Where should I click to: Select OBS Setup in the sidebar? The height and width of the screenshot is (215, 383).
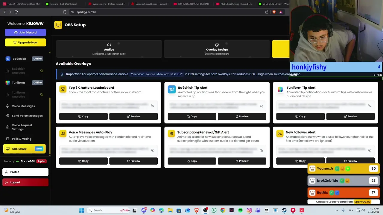click(x=25, y=149)
